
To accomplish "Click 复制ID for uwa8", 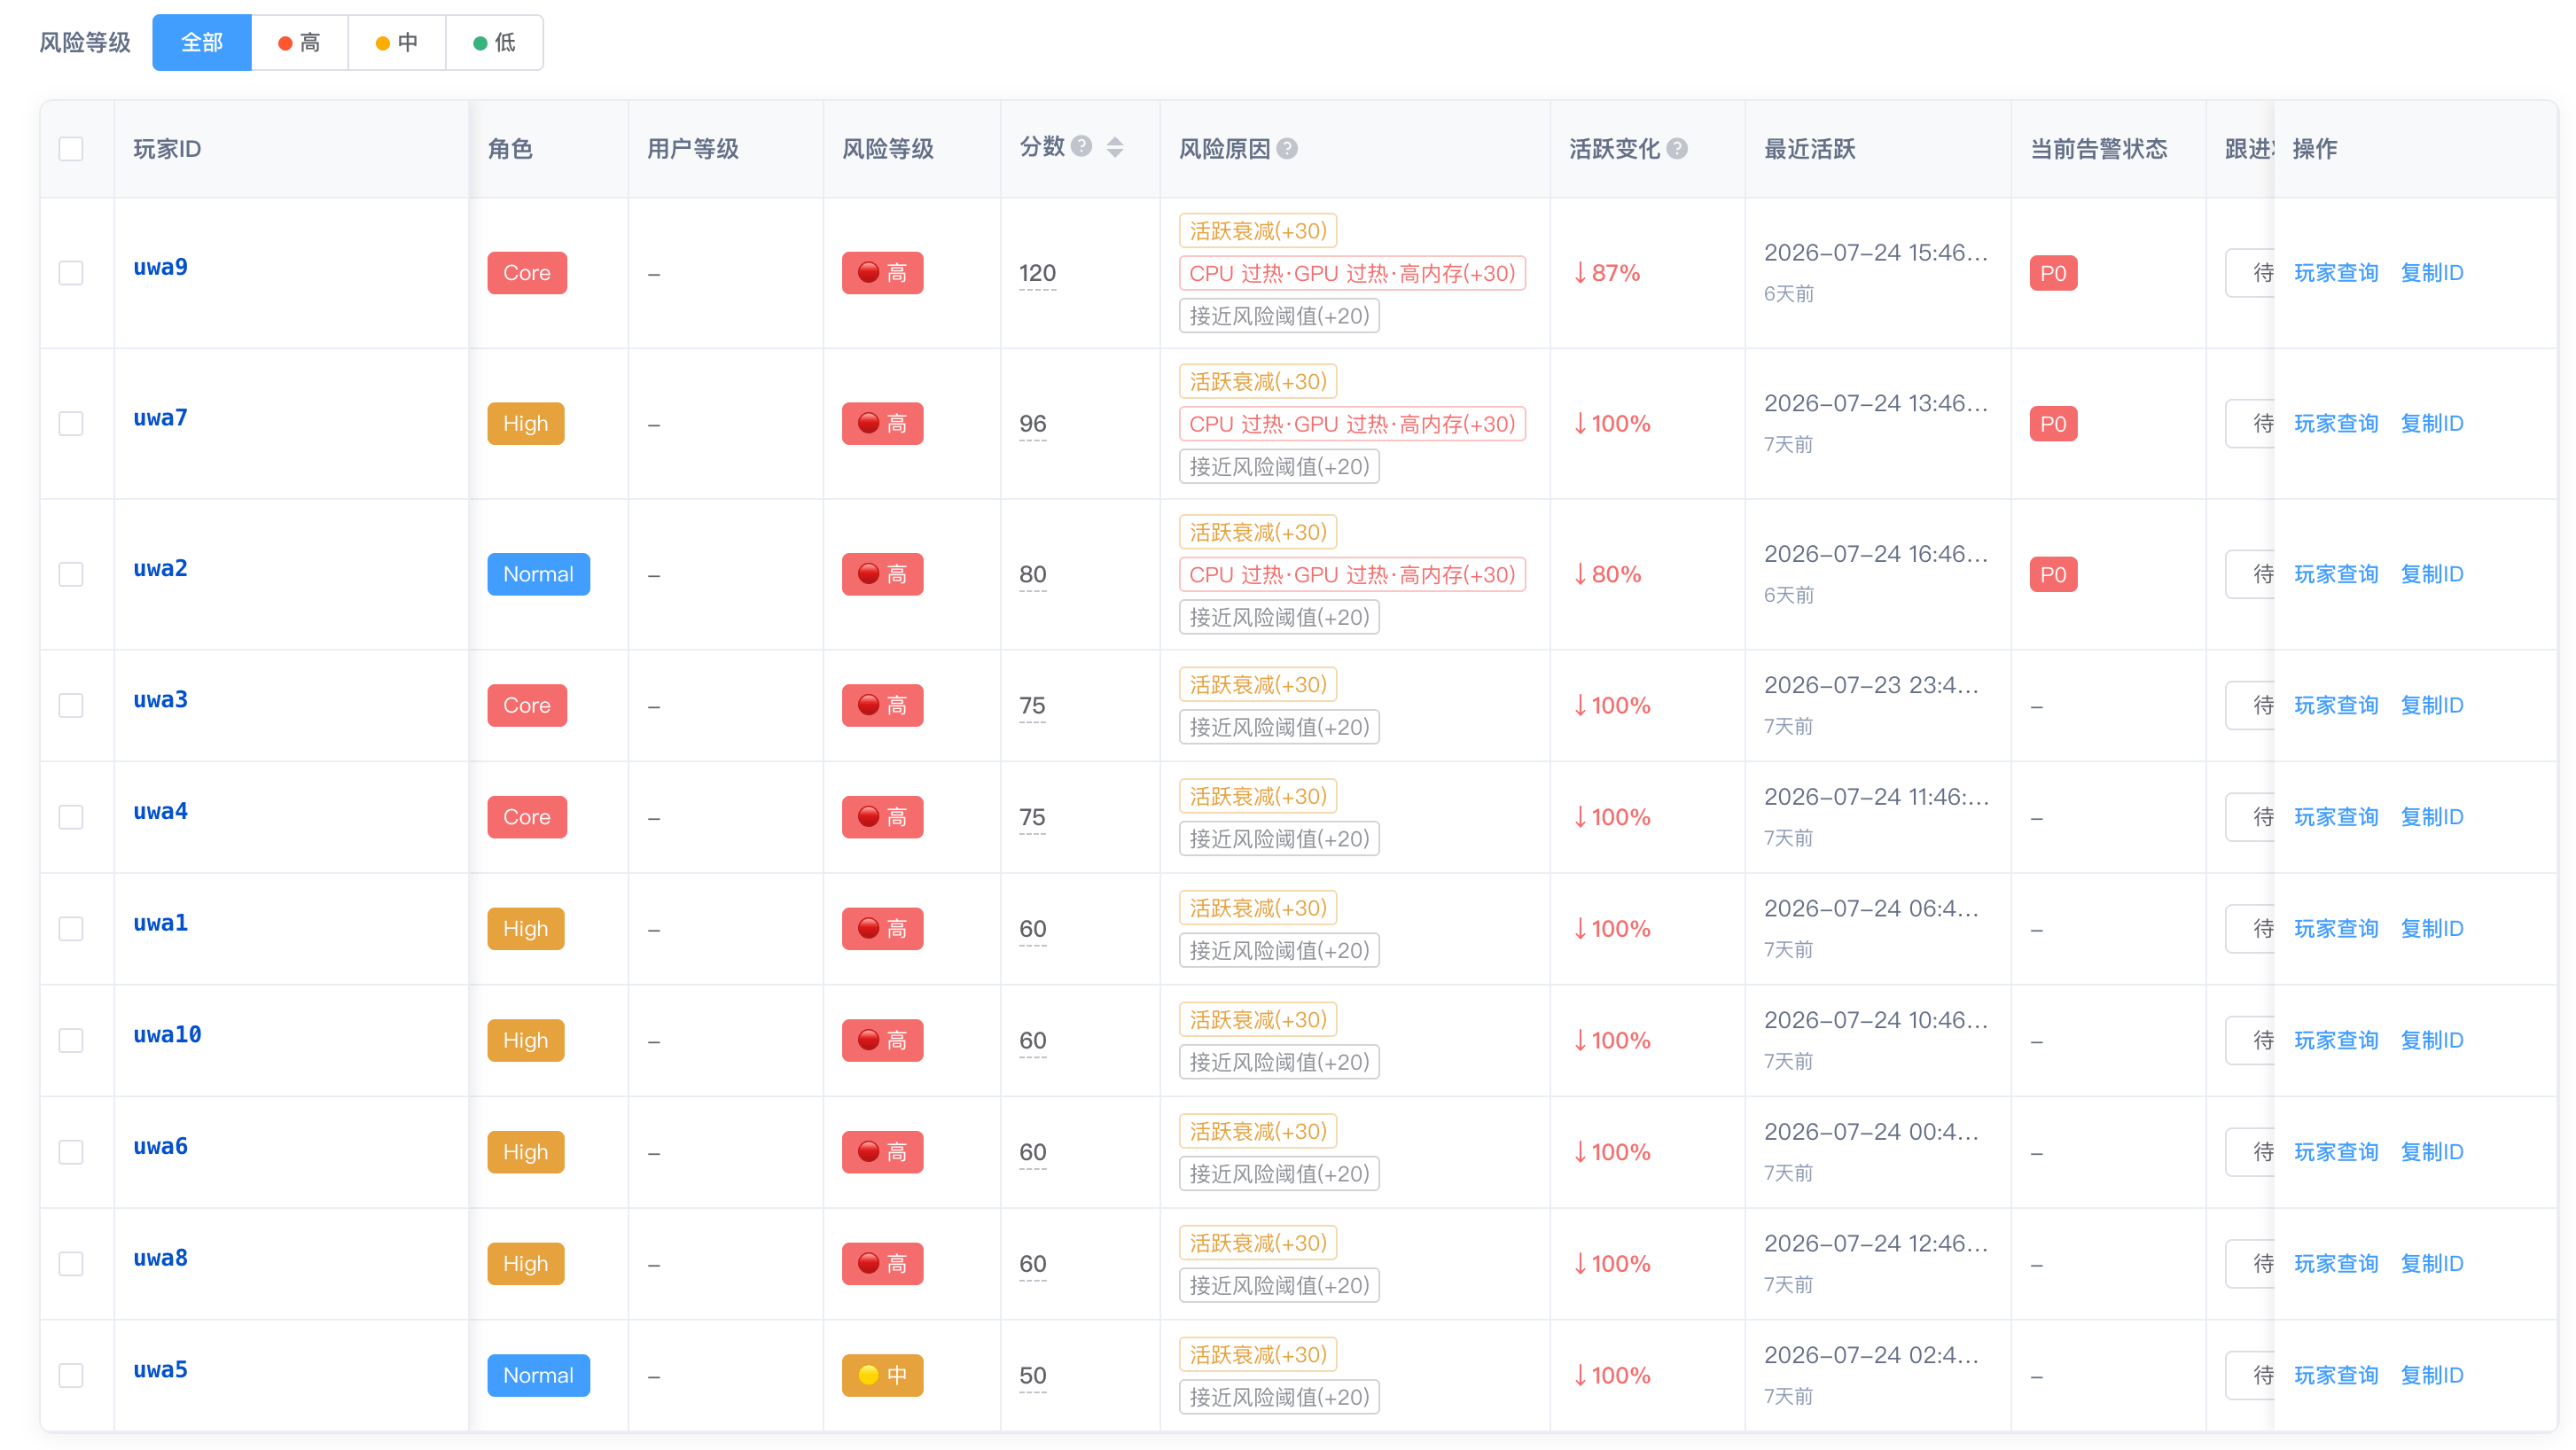I will coord(2432,1264).
